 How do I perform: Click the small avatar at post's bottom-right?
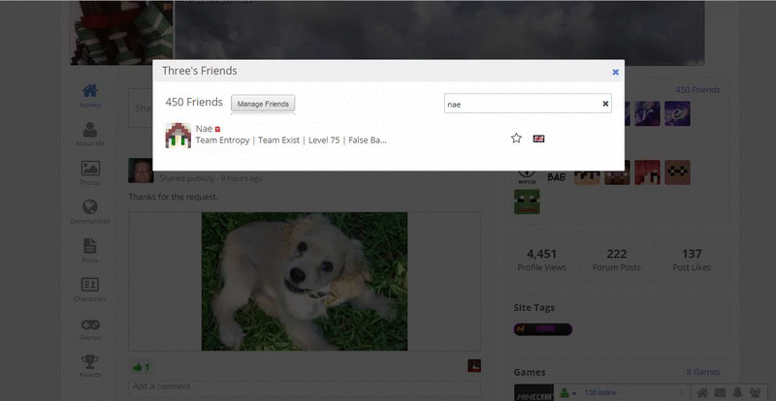click(x=474, y=366)
